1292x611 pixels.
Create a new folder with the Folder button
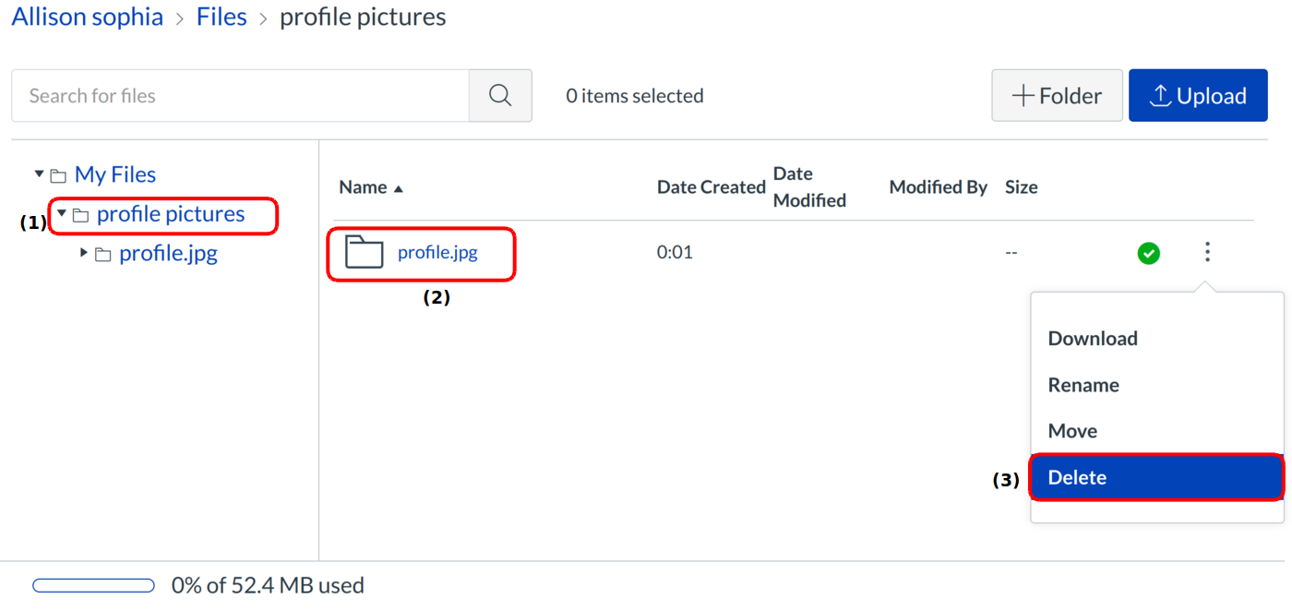[1057, 96]
